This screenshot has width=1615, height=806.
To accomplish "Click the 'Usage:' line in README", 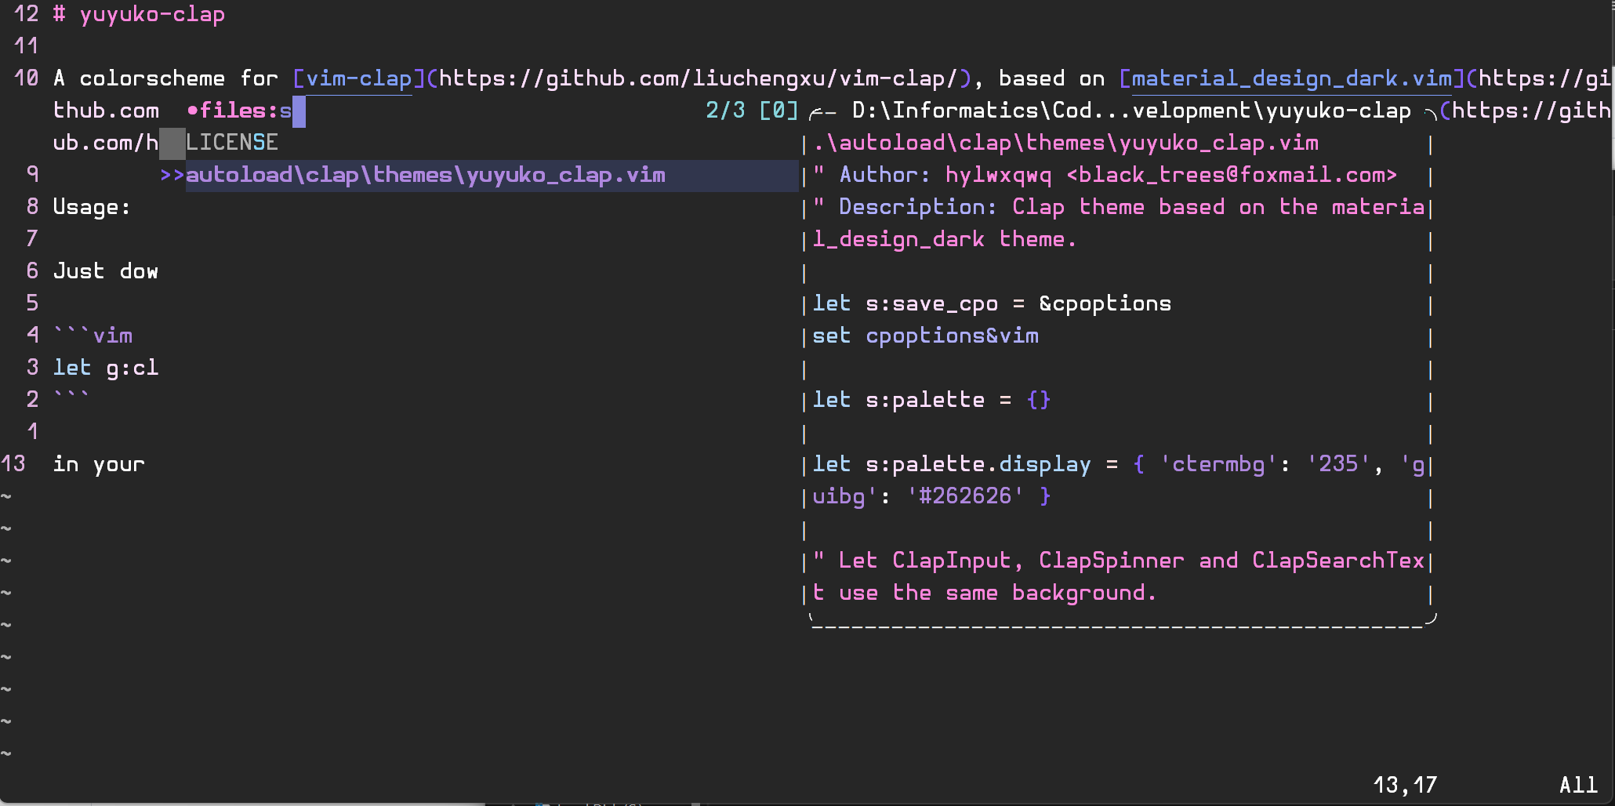I will (x=92, y=207).
